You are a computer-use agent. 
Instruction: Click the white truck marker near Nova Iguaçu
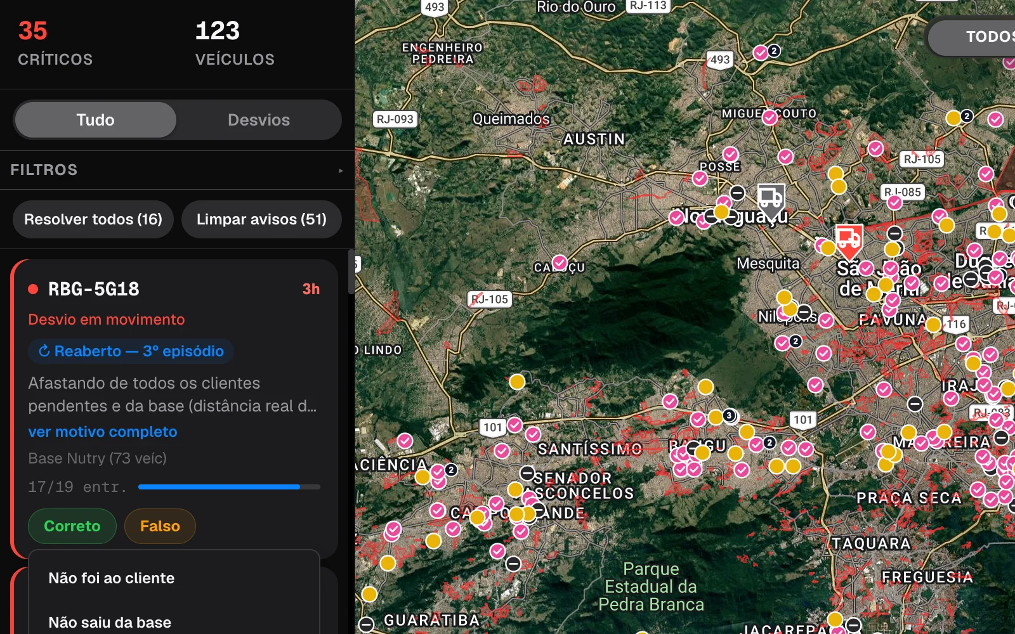(771, 200)
